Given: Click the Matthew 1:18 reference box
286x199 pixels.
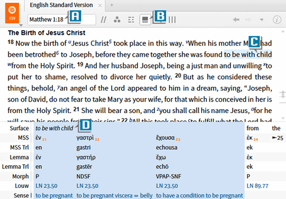Looking at the screenshot, I should [62, 19].
